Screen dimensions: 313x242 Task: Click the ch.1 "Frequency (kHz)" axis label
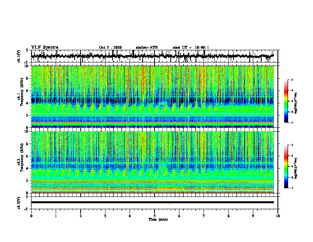point(22,92)
